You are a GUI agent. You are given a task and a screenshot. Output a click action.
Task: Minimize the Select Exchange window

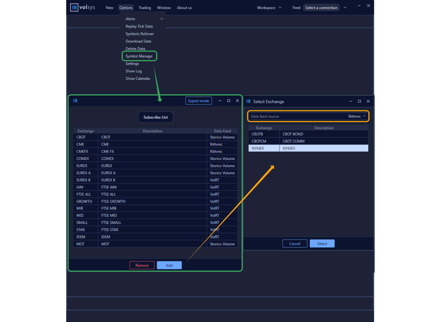[351, 101]
